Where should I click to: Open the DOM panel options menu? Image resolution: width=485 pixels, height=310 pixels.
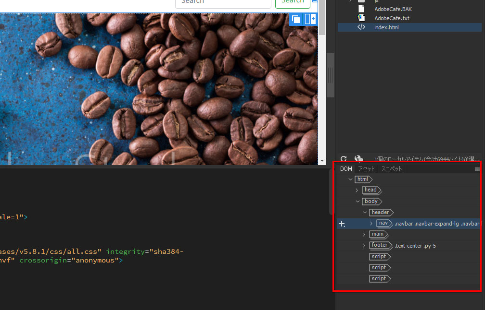pos(477,169)
